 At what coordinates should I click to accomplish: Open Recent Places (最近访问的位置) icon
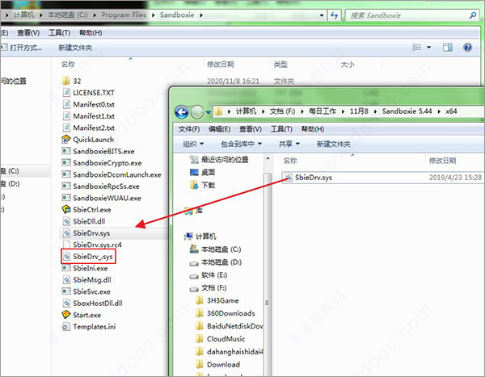tap(194, 160)
